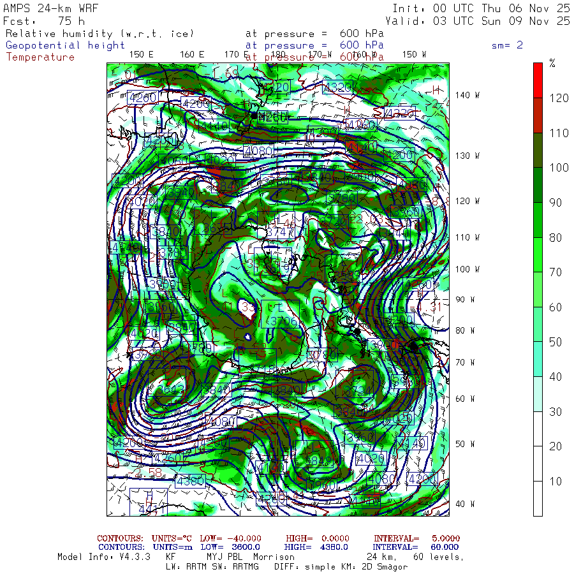Click the "150 E" longitude label
This screenshot has height=574, width=574.
tap(142, 54)
